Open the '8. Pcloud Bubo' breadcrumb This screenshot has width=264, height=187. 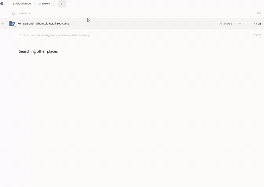click(22, 4)
